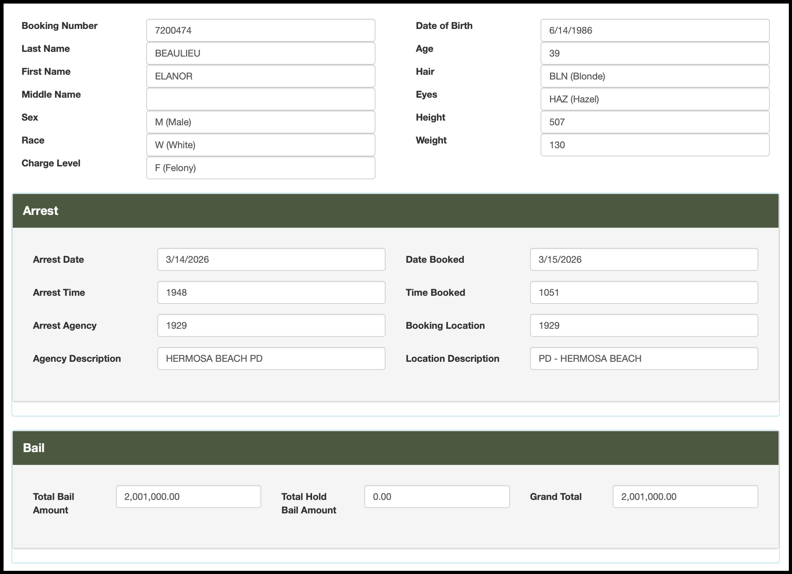
Task: Click the Agency Description field HERMOSA BEACH PD
Action: click(x=271, y=359)
